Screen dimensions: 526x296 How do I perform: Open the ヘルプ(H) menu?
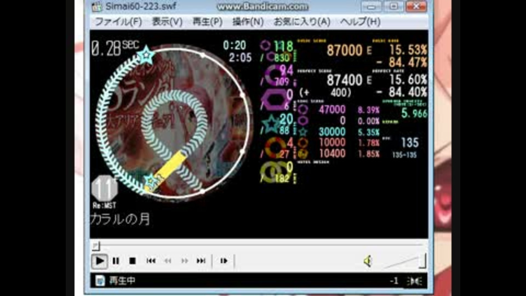(x=361, y=22)
